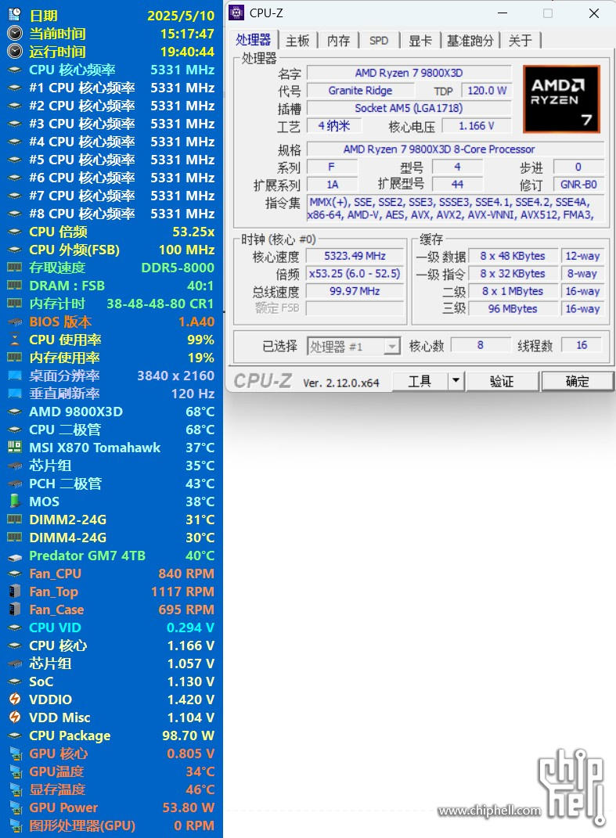Screen dimensions: 616x838
Task: Close the CPU-Z window
Action: tap(593, 13)
